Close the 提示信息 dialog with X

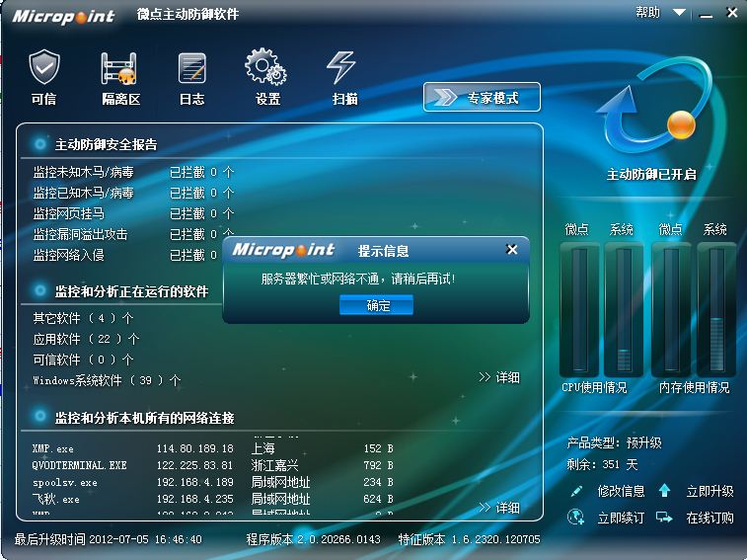coord(512,250)
